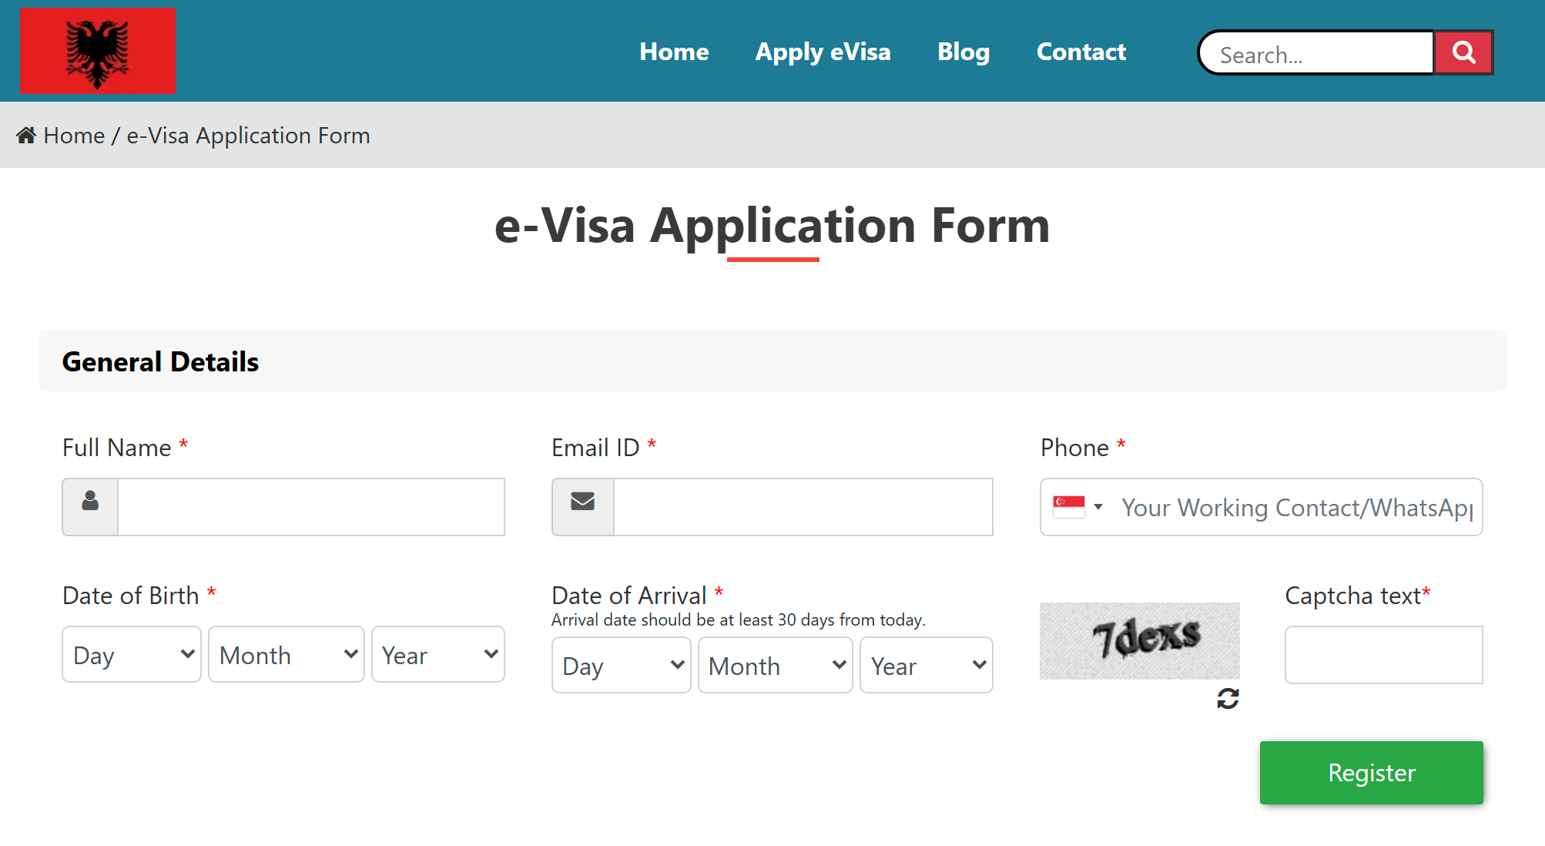Go to Apply eVisa menu item
Screen dimensions: 1545x846
point(823,52)
